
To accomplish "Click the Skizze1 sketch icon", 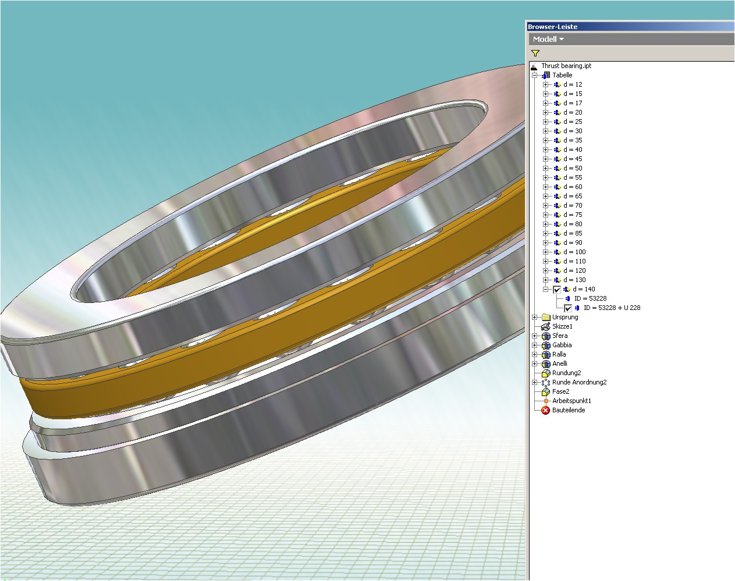I will pos(546,326).
